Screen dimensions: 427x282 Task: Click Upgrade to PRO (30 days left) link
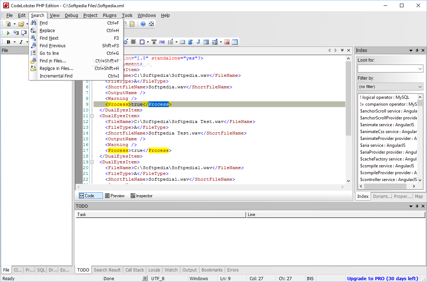tap(383, 278)
